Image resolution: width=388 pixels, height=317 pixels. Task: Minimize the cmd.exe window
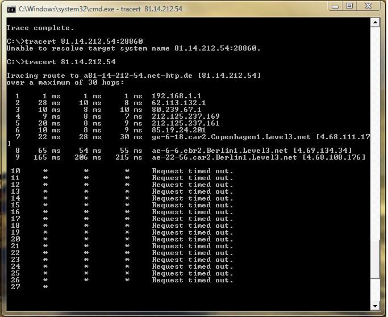coord(335,6)
